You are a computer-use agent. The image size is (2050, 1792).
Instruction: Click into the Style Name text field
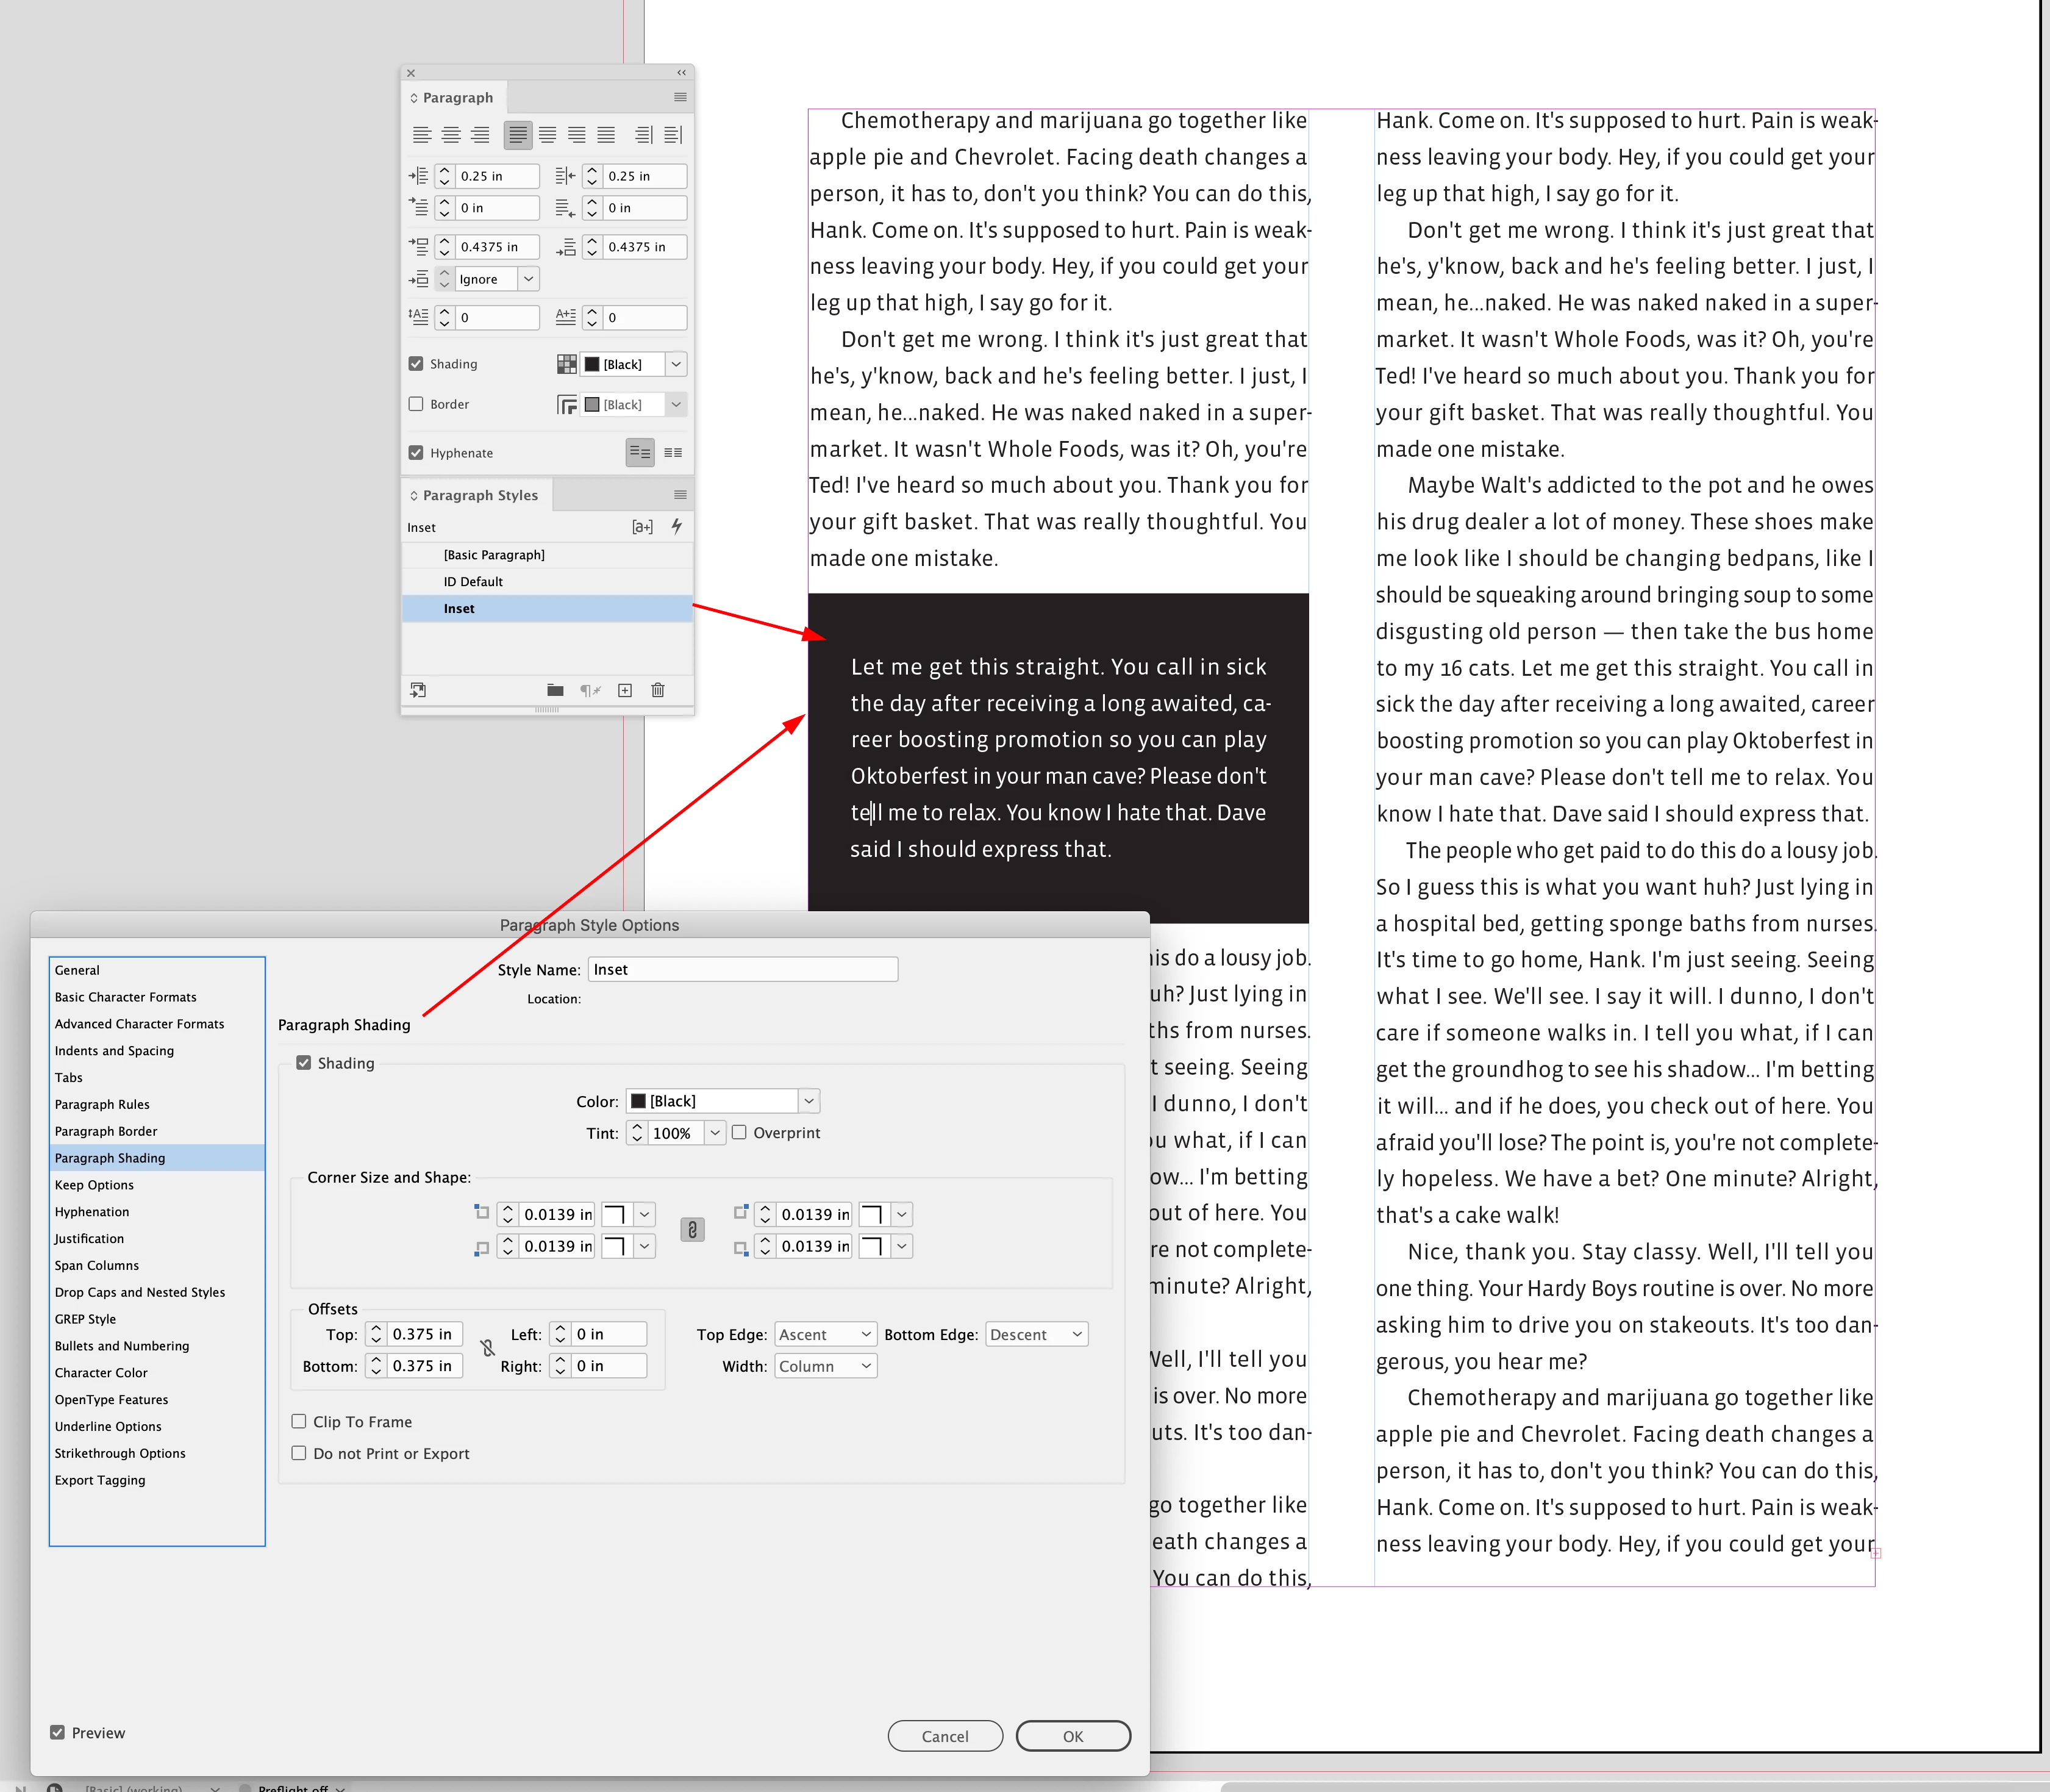coord(741,969)
